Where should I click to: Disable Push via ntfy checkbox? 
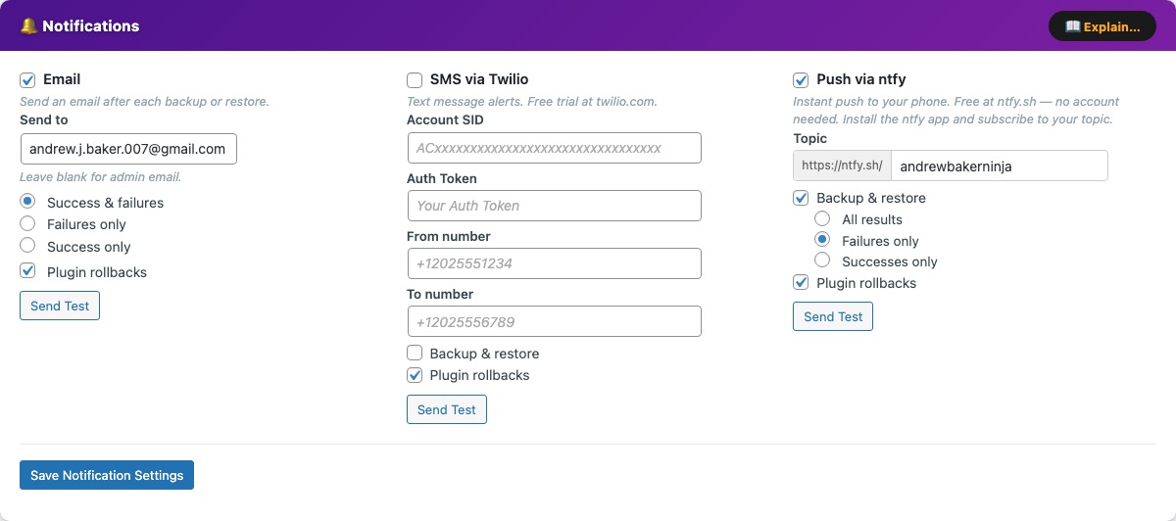[x=801, y=79]
